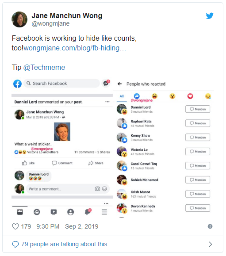Click the Search Facebook field
This screenshot has width=226, height=256.
click(61, 84)
